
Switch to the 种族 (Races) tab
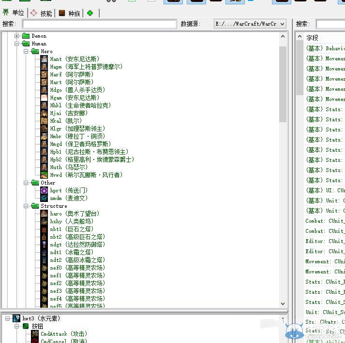tap(70, 14)
